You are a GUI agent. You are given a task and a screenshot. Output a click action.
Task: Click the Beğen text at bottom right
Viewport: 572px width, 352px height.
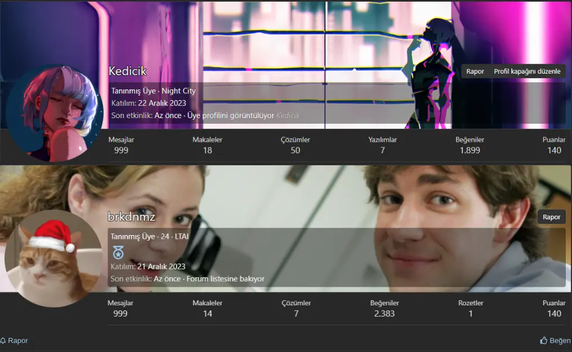coord(560,341)
